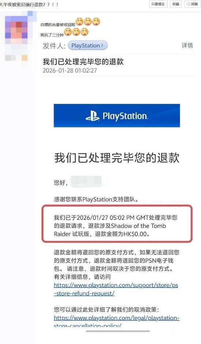Click the PS logo symbol in the blue banner
This screenshot has height=344, width=201.
point(92,116)
